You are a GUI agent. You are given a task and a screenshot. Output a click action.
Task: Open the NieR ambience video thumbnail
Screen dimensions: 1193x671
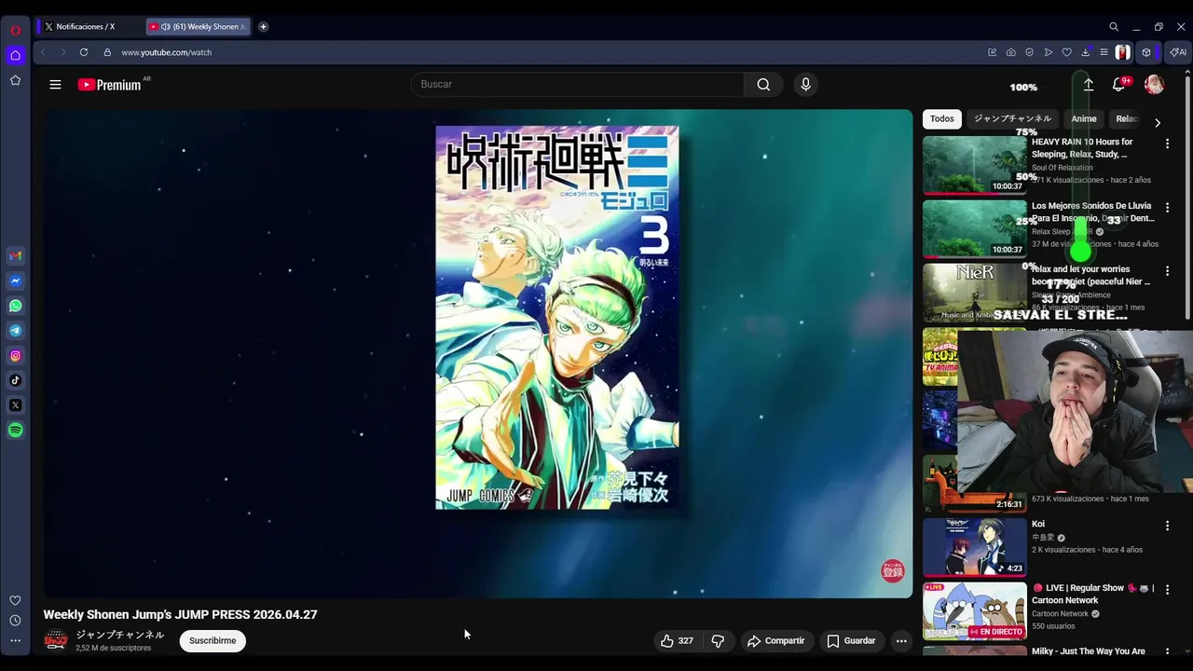click(974, 292)
